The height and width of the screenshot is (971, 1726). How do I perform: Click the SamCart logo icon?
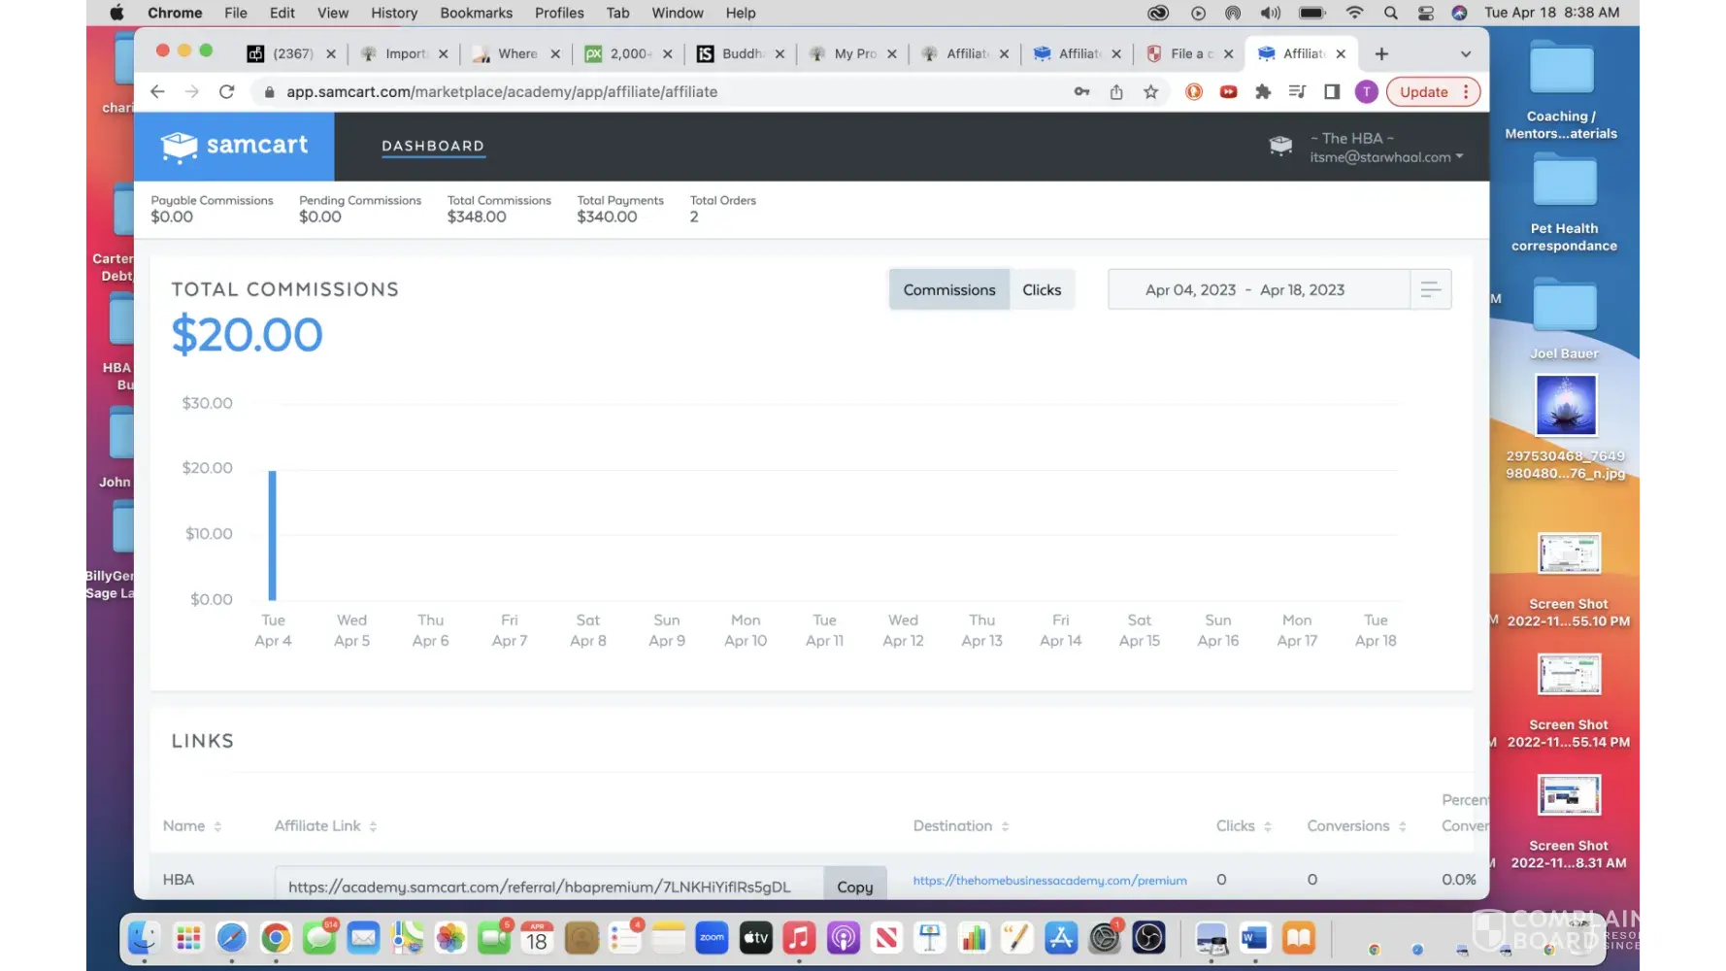click(179, 146)
